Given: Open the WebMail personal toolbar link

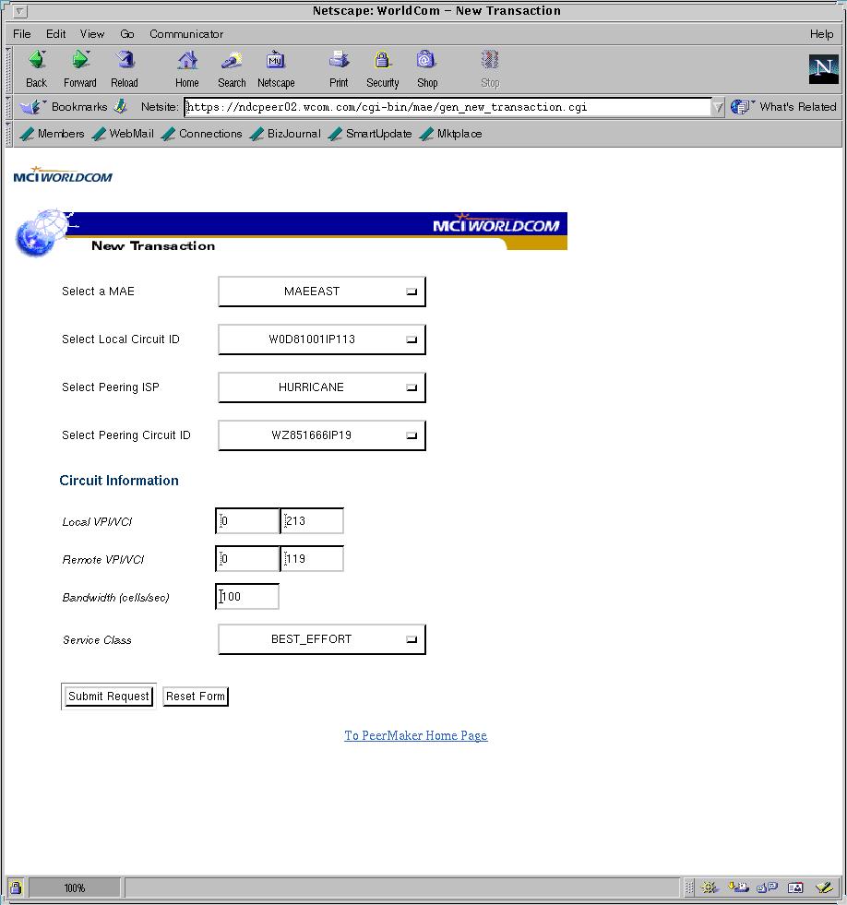Looking at the screenshot, I should pyautogui.click(x=123, y=134).
